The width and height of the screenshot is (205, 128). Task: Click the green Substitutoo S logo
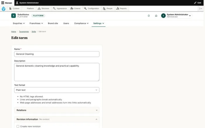click(13, 16)
